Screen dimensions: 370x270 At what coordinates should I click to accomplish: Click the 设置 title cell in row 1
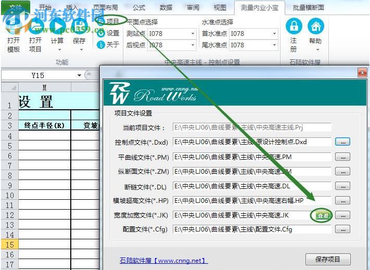coord(59,101)
